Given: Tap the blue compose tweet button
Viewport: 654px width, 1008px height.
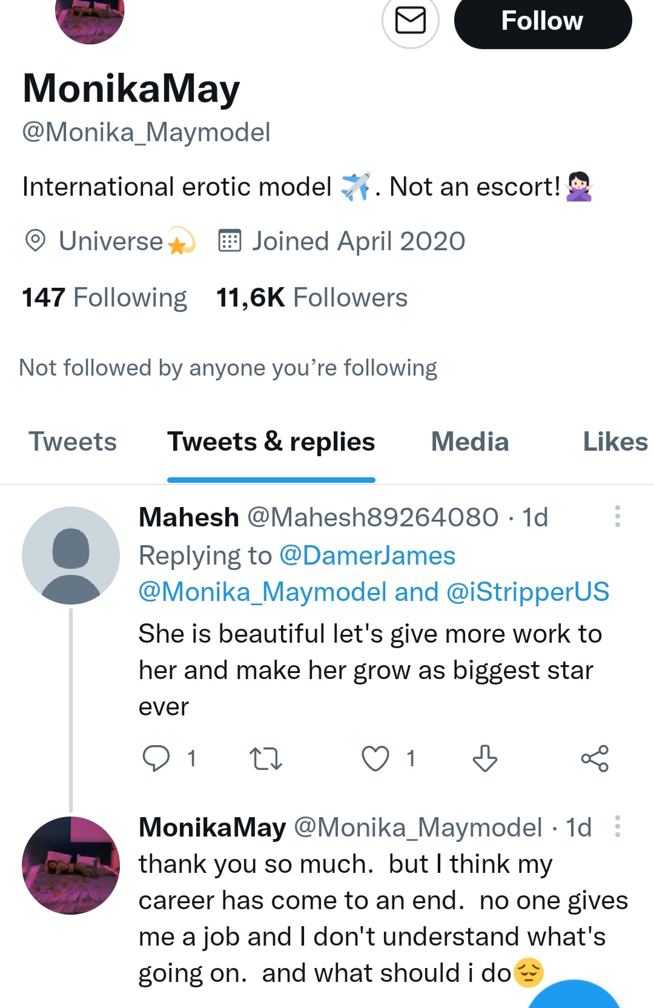Looking at the screenshot, I should click(575, 996).
